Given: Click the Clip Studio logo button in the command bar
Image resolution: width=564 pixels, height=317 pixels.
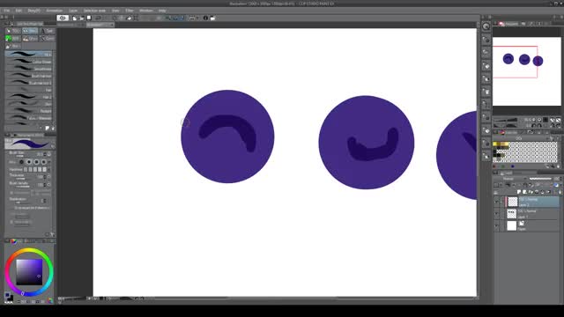Looking at the screenshot, I should [63, 18].
